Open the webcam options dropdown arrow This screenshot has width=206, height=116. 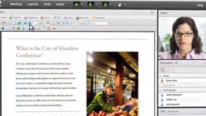111,5
